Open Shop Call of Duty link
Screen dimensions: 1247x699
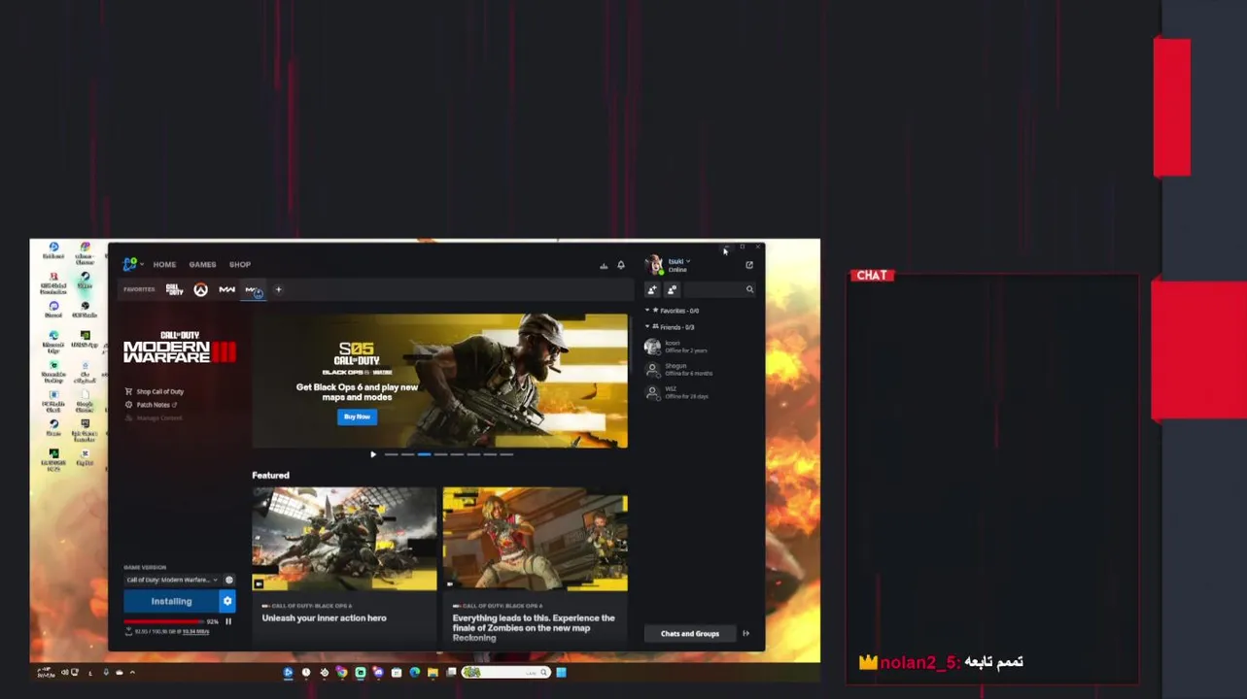coord(156,391)
